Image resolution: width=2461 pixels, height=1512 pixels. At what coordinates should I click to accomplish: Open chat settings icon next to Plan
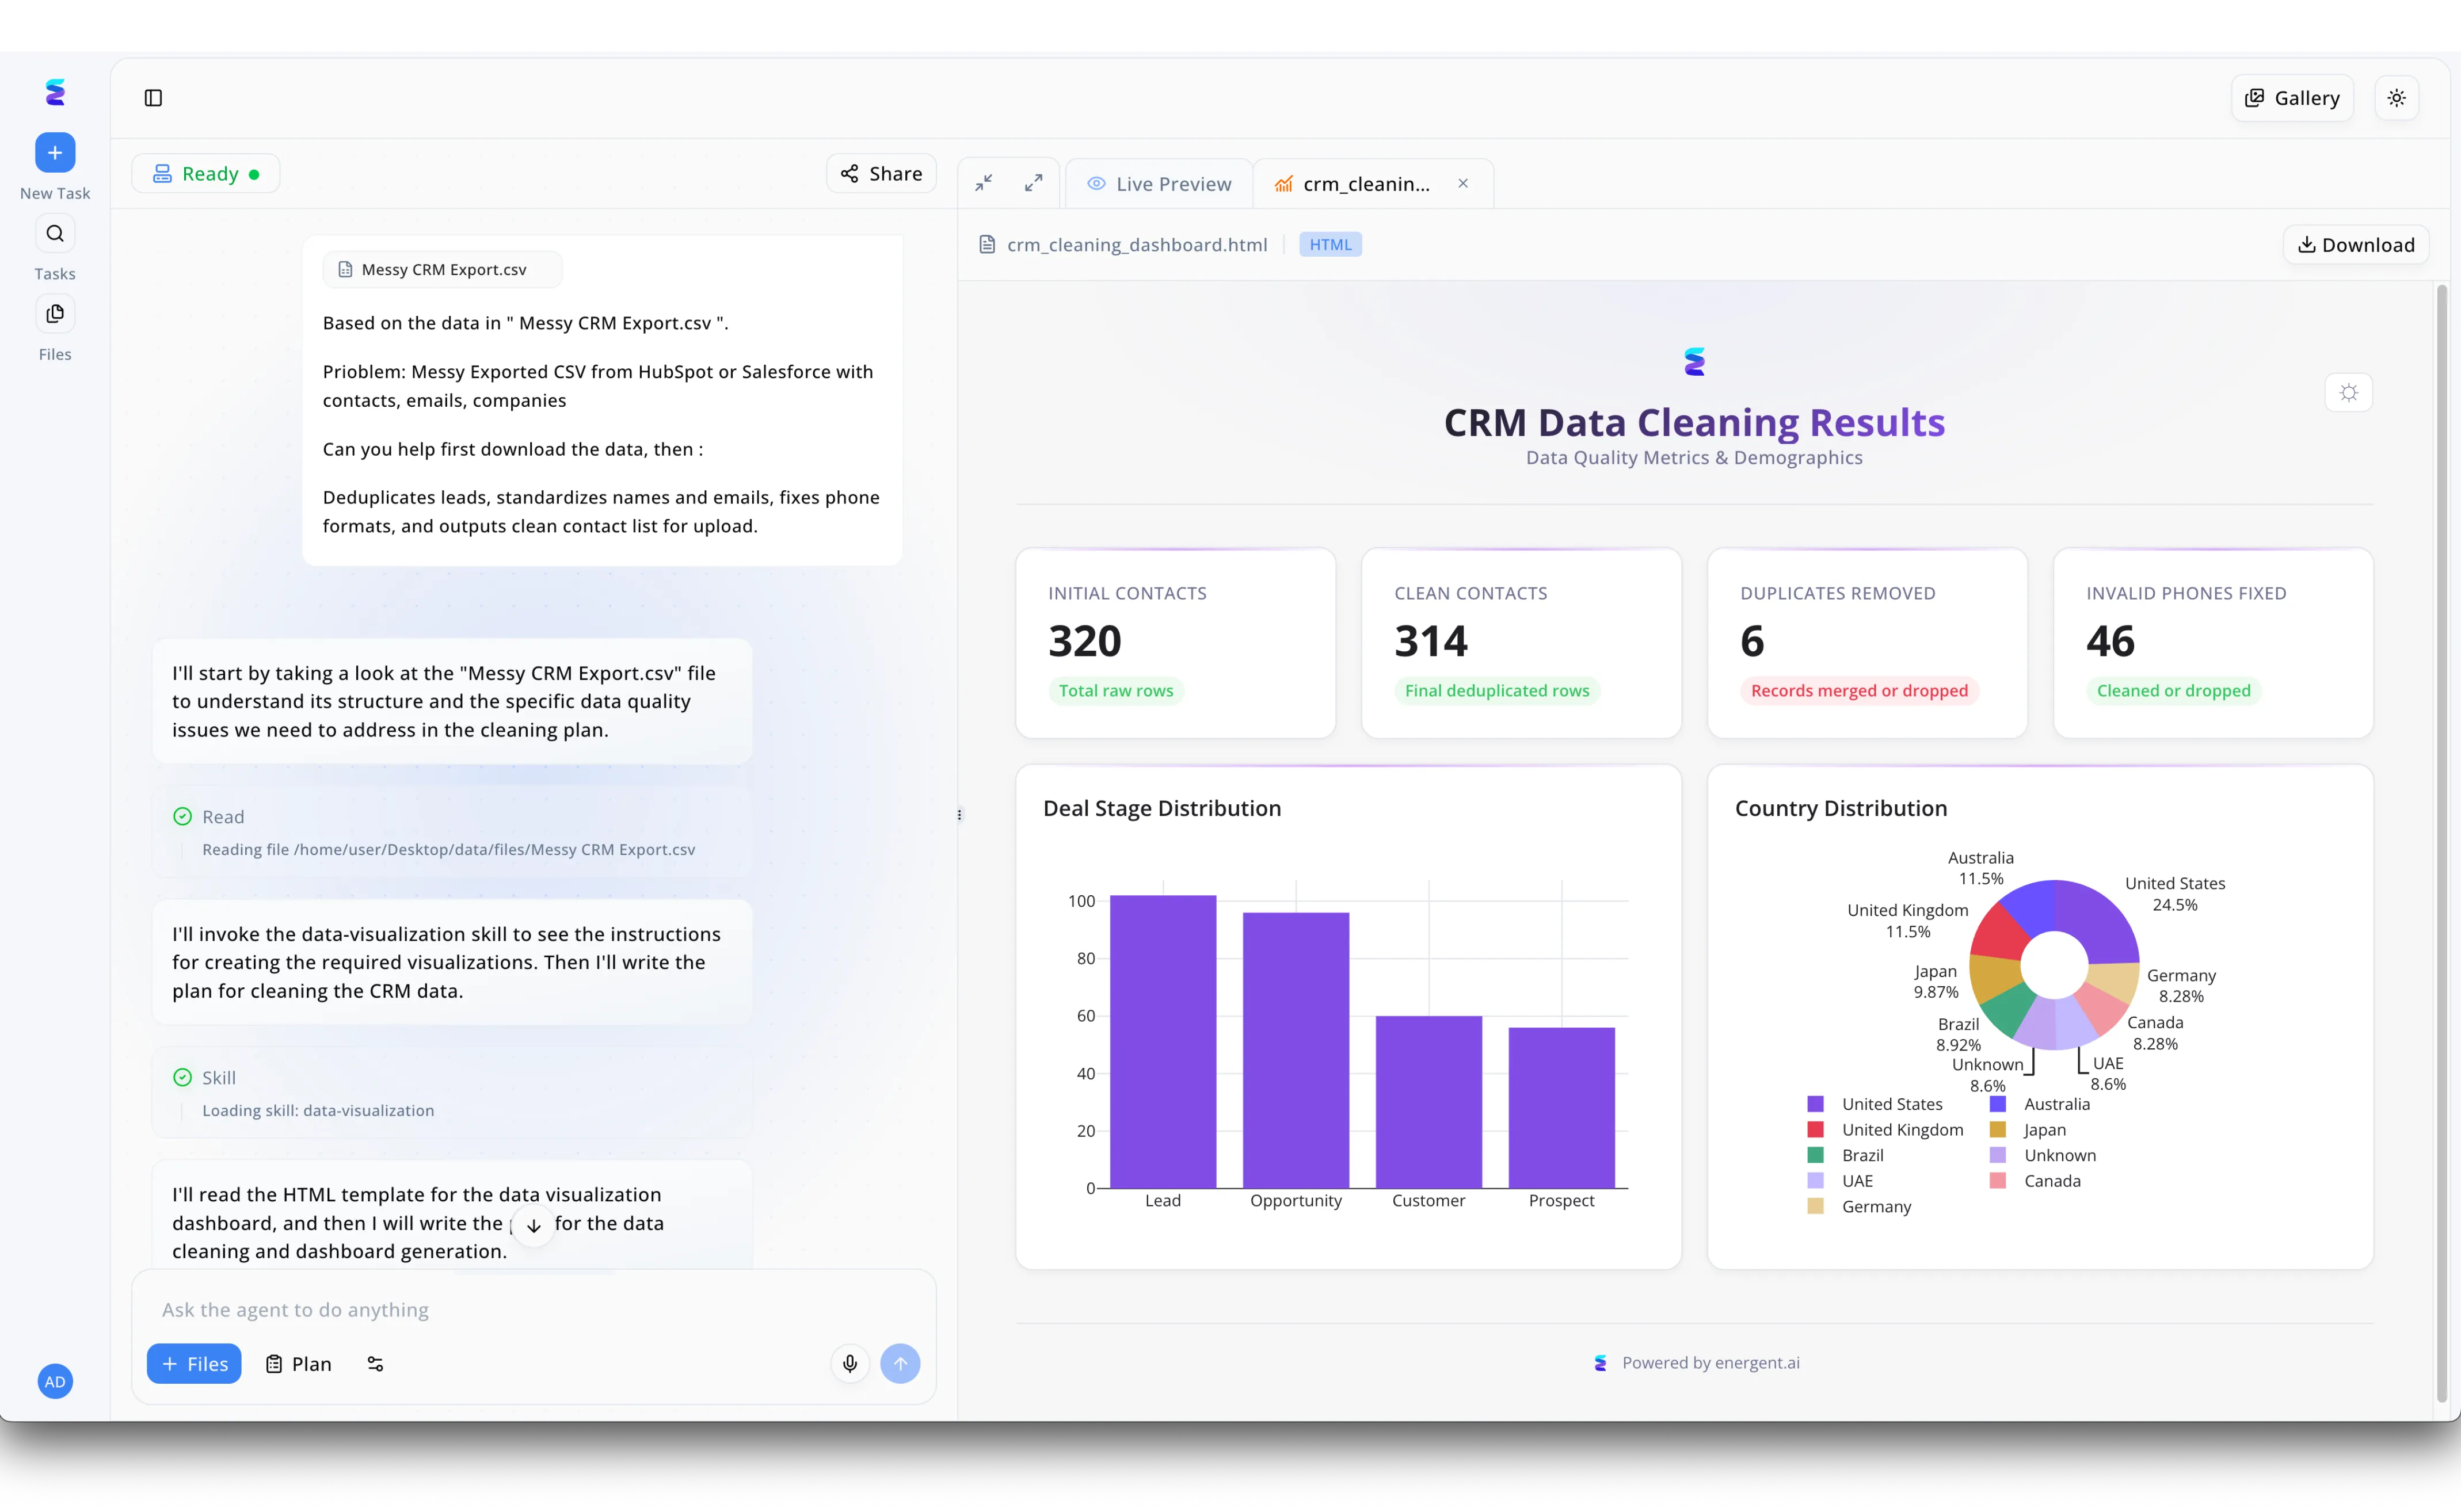click(x=375, y=1363)
